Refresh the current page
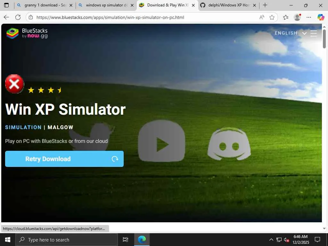Screen dimensions: 328x246 coord(18,17)
